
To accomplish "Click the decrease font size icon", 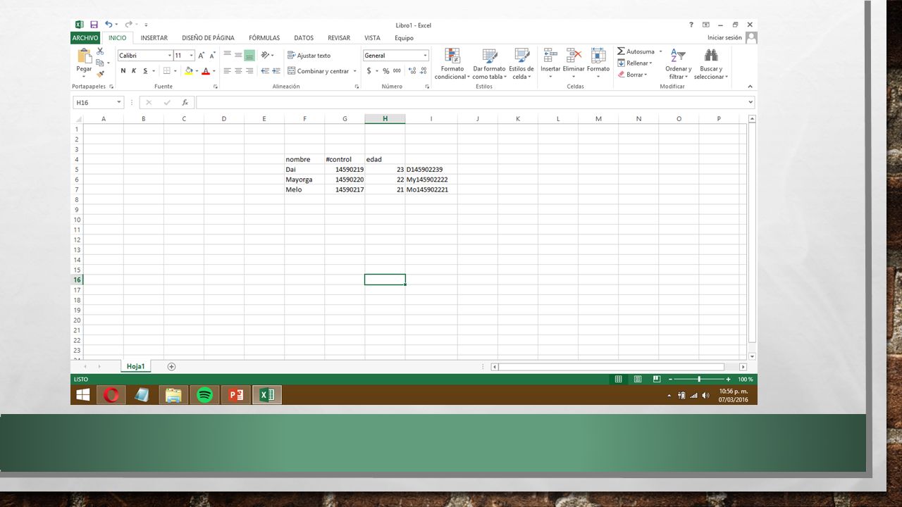I will click(x=212, y=56).
